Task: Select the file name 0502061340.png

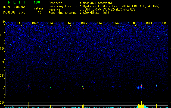Action: pyautogui.click(x=14, y=7)
